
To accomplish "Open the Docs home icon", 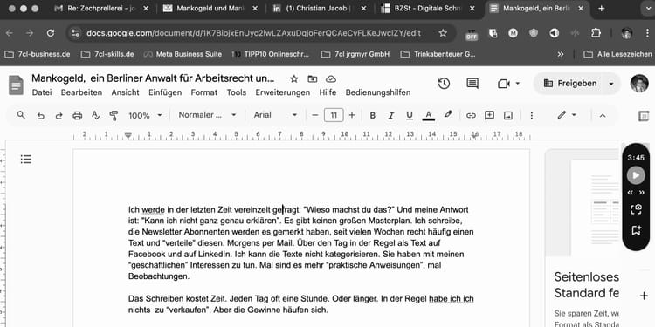I will 16,85.
